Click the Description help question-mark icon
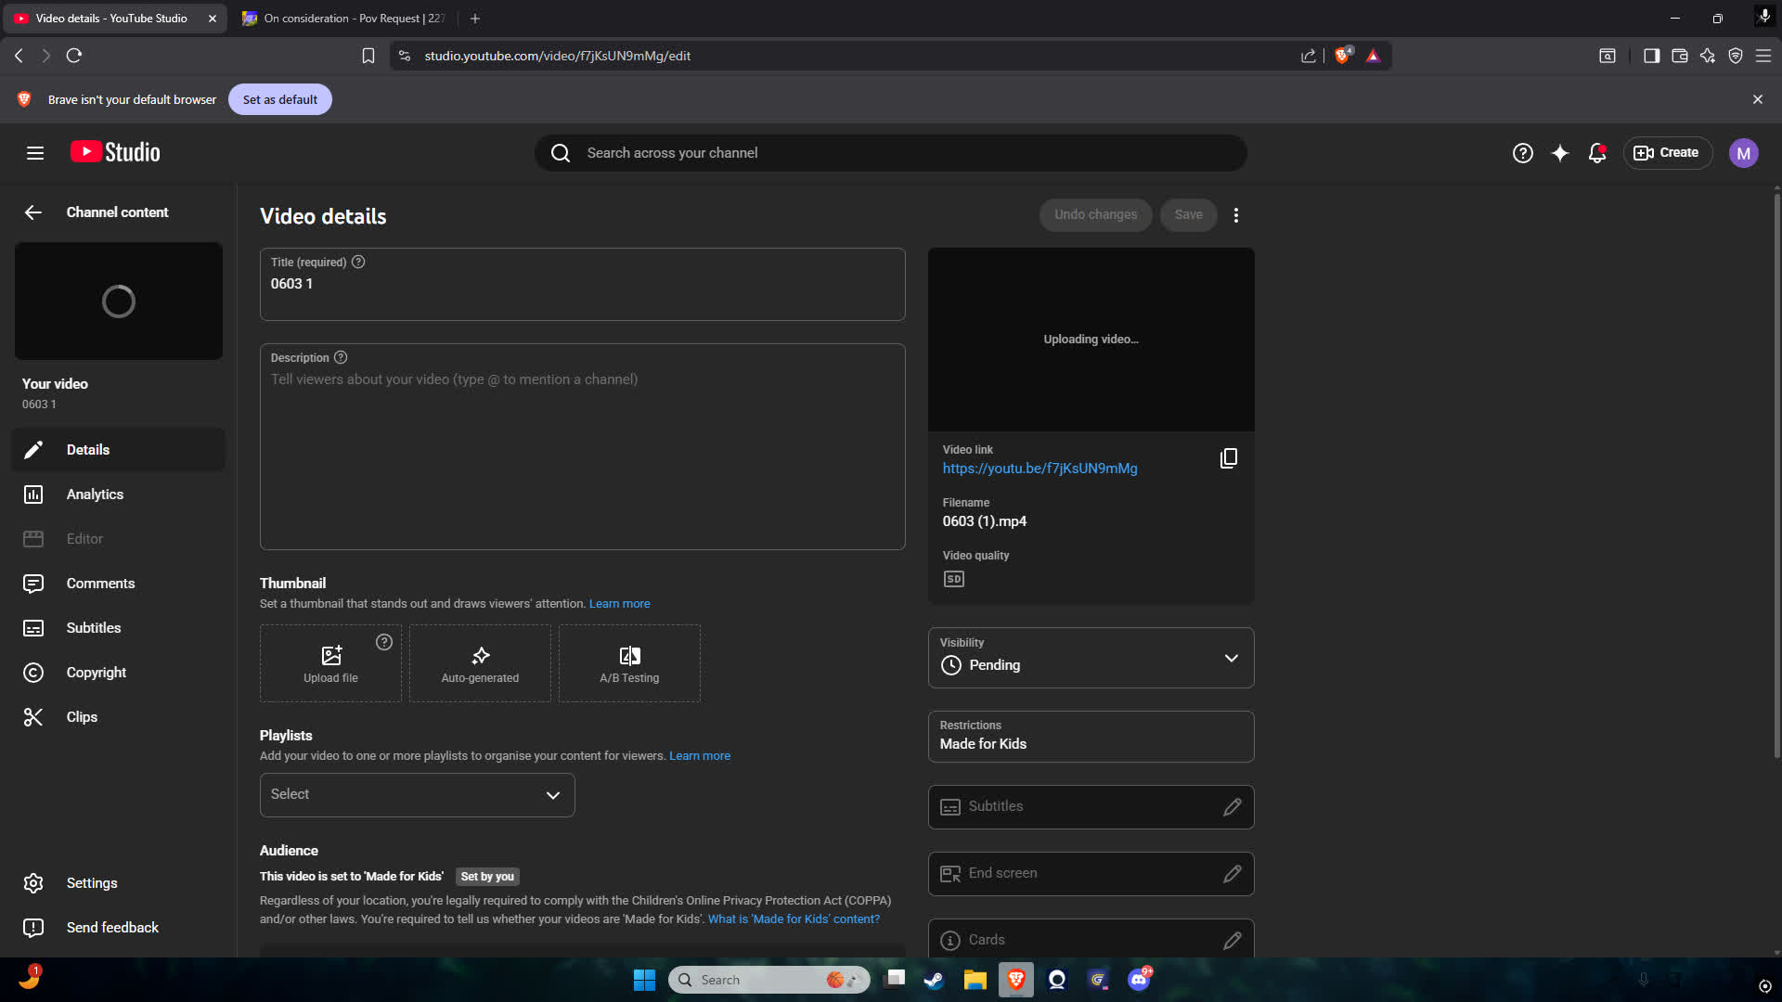Screen dimensions: 1782x1002 (x=341, y=358)
